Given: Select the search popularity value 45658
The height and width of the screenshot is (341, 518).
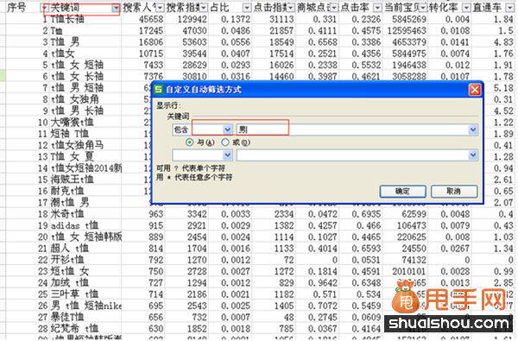Looking at the screenshot, I should coord(151,19).
